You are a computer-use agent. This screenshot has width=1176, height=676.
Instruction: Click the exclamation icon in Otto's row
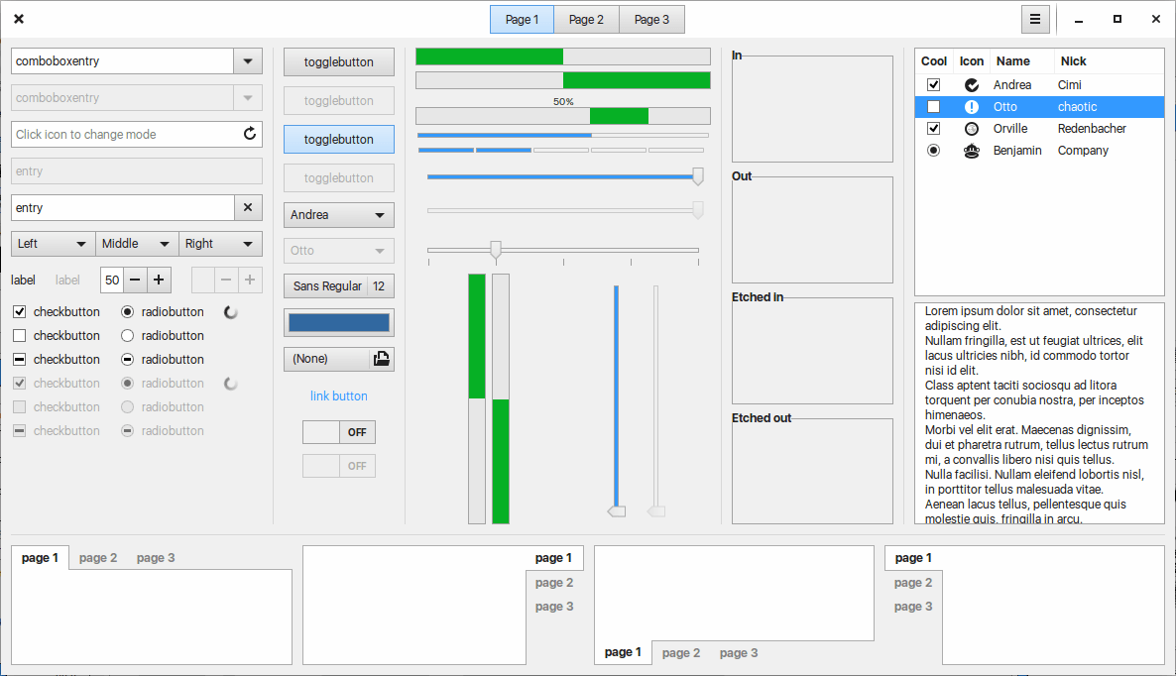pyautogui.click(x=972, y=106)
